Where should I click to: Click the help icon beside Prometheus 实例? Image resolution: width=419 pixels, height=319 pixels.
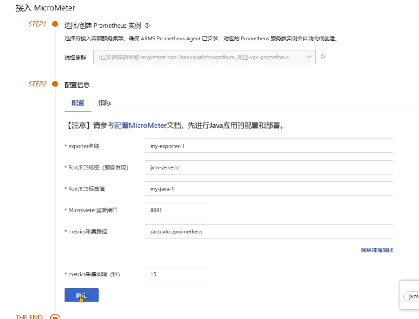tap(147, 25)
